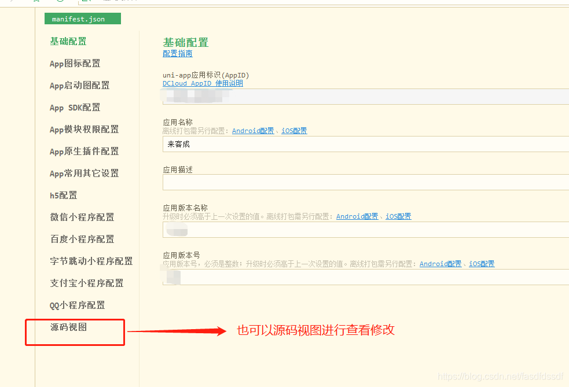569x387 pixels.
Task: Open App模块权限配置 section
Action: [x=84, y=130]
